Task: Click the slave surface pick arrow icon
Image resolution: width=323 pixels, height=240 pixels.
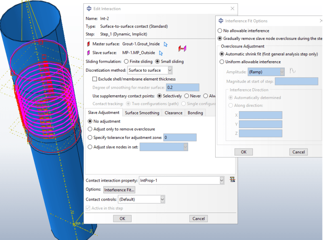Action: pyautogui.click(x=161, y=53)
